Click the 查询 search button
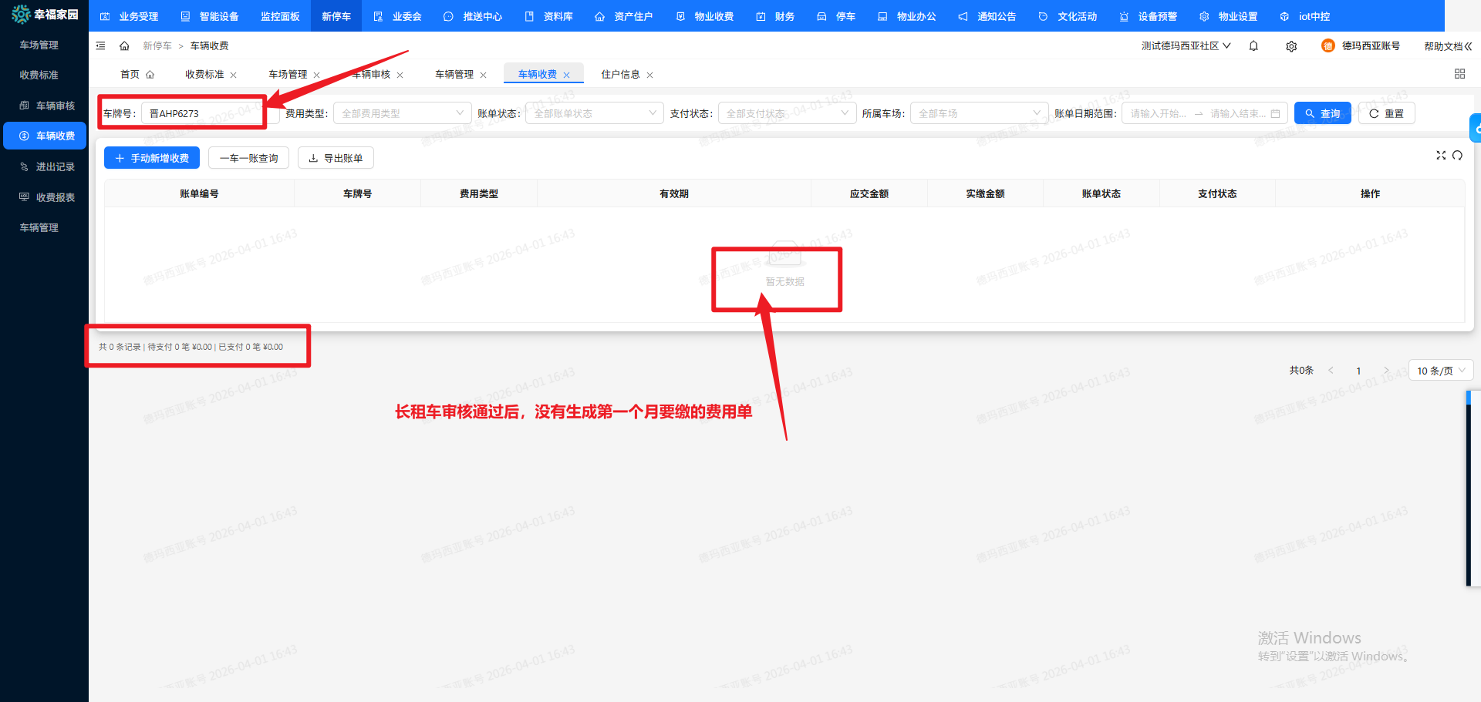 [x=1322, y=113]
